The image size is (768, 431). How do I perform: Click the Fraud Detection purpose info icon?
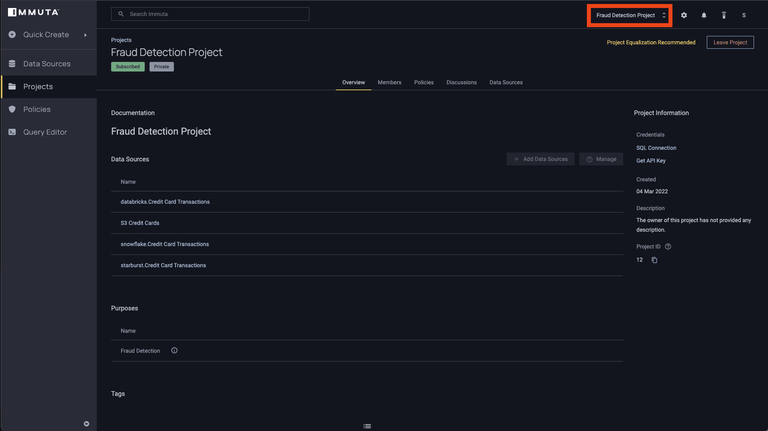tap(174, 350)
